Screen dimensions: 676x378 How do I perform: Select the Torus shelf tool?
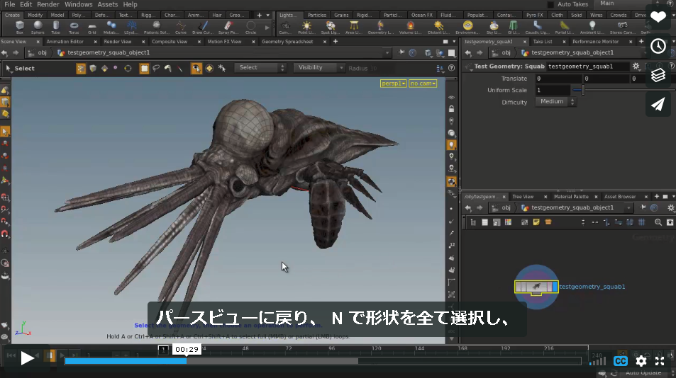[x=74, y=28]
